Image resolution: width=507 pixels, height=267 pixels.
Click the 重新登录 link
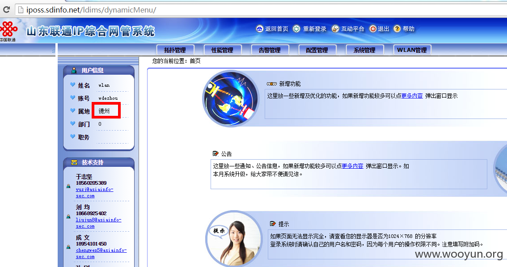(x=315, y=29)
